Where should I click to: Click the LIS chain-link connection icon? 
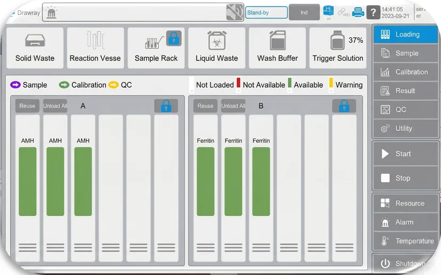coord(343,12)
